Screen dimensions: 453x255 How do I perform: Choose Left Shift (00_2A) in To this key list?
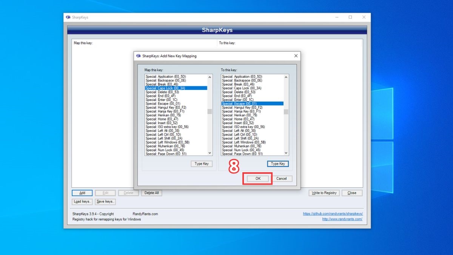(x=253, y=139)
